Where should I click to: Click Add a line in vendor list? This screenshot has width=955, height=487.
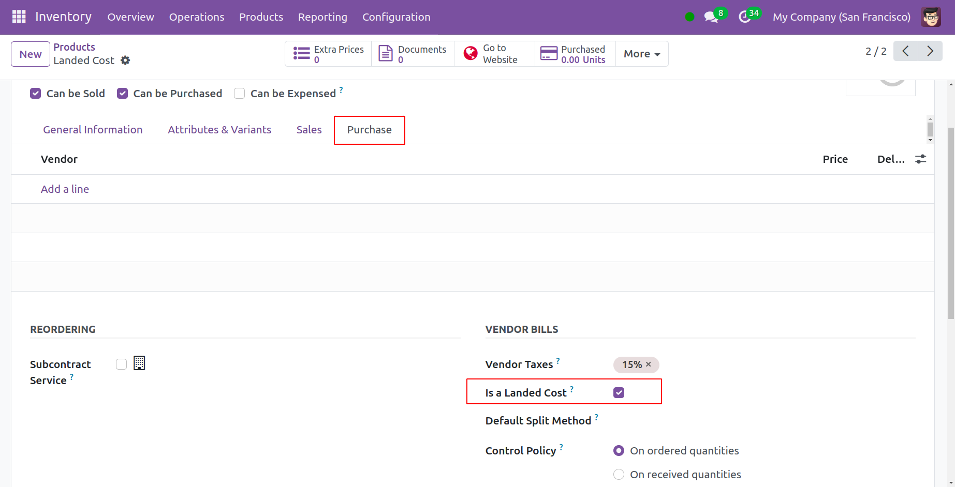tap(65, 189)
